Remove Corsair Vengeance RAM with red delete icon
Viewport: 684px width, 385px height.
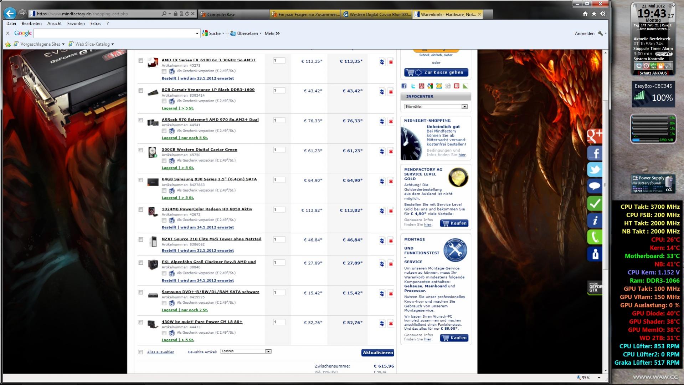[391, 92]
